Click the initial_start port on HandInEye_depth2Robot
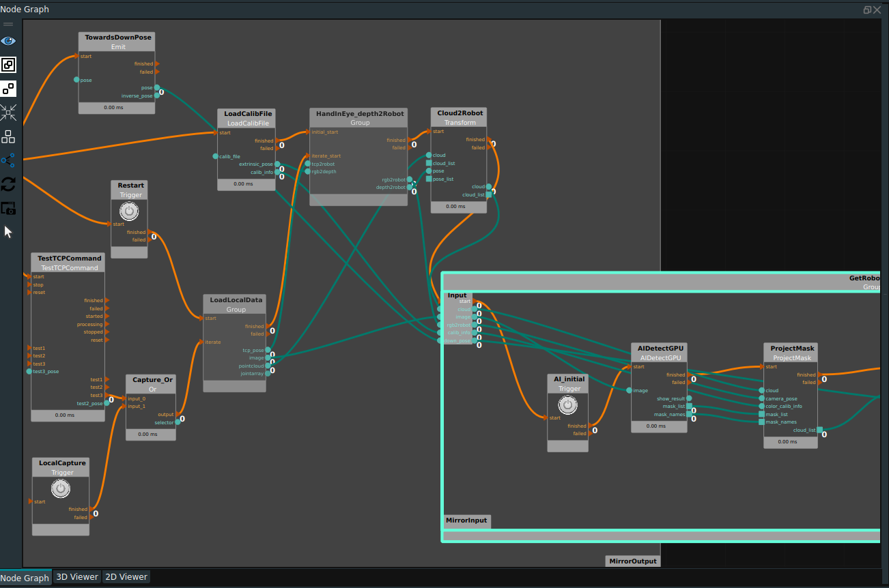 pos(307,132)
